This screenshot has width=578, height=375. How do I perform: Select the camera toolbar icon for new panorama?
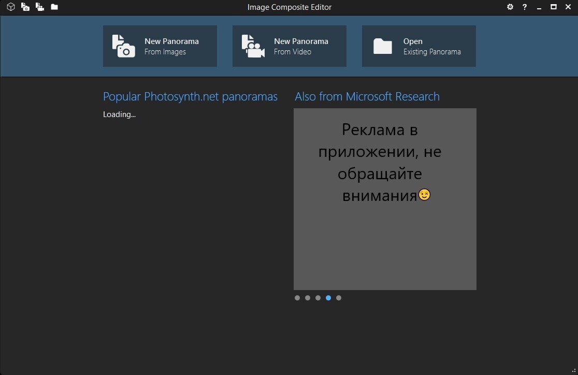coord(24,7)
